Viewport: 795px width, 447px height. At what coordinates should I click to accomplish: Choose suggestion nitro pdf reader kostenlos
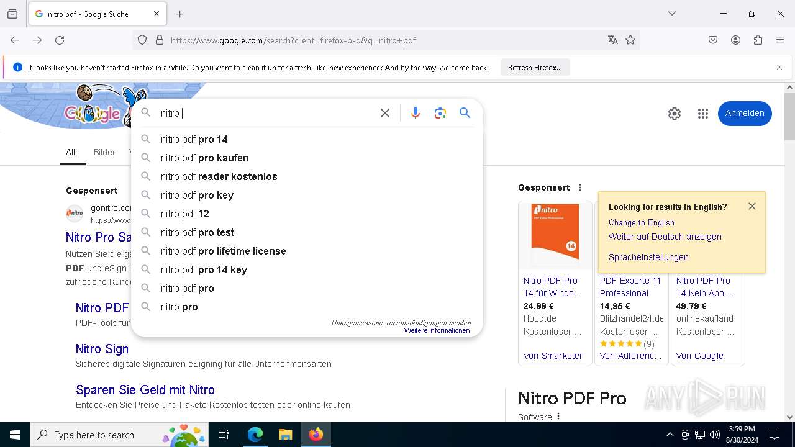click(307, 176)
